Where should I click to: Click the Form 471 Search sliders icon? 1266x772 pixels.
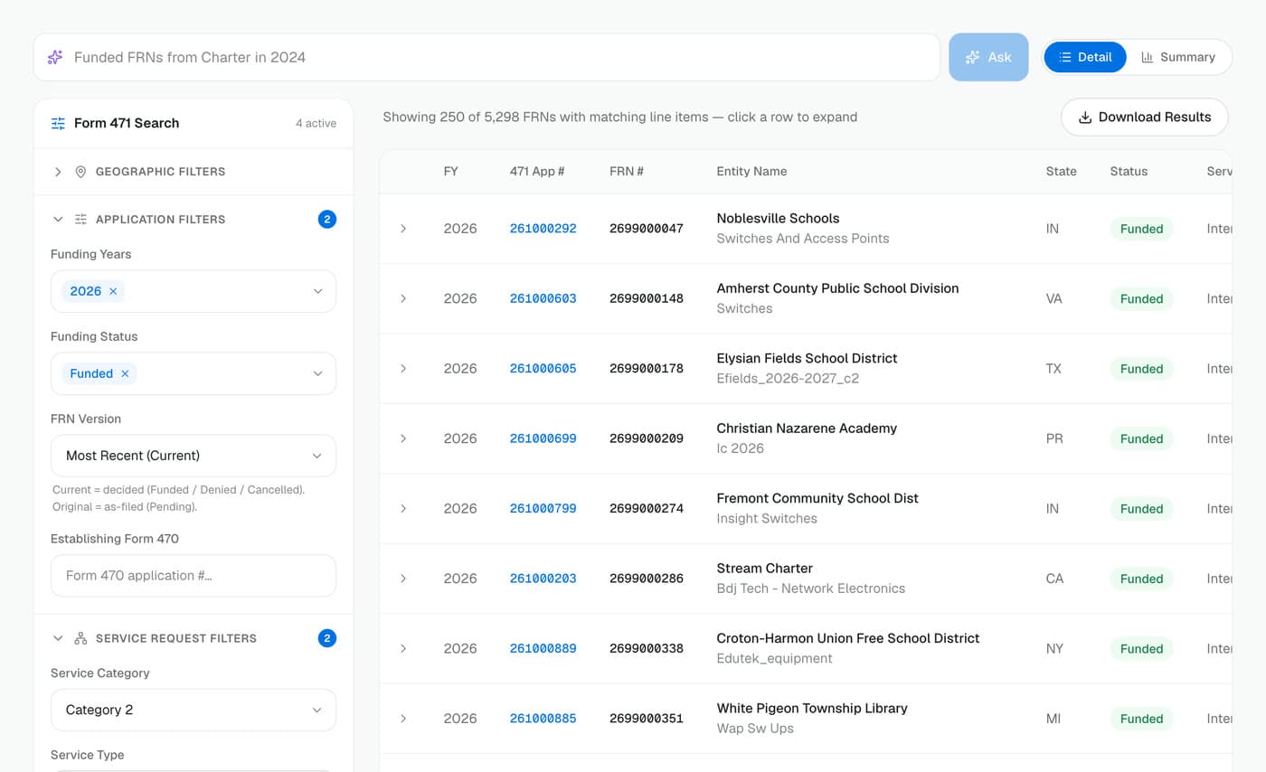[58, 123]
